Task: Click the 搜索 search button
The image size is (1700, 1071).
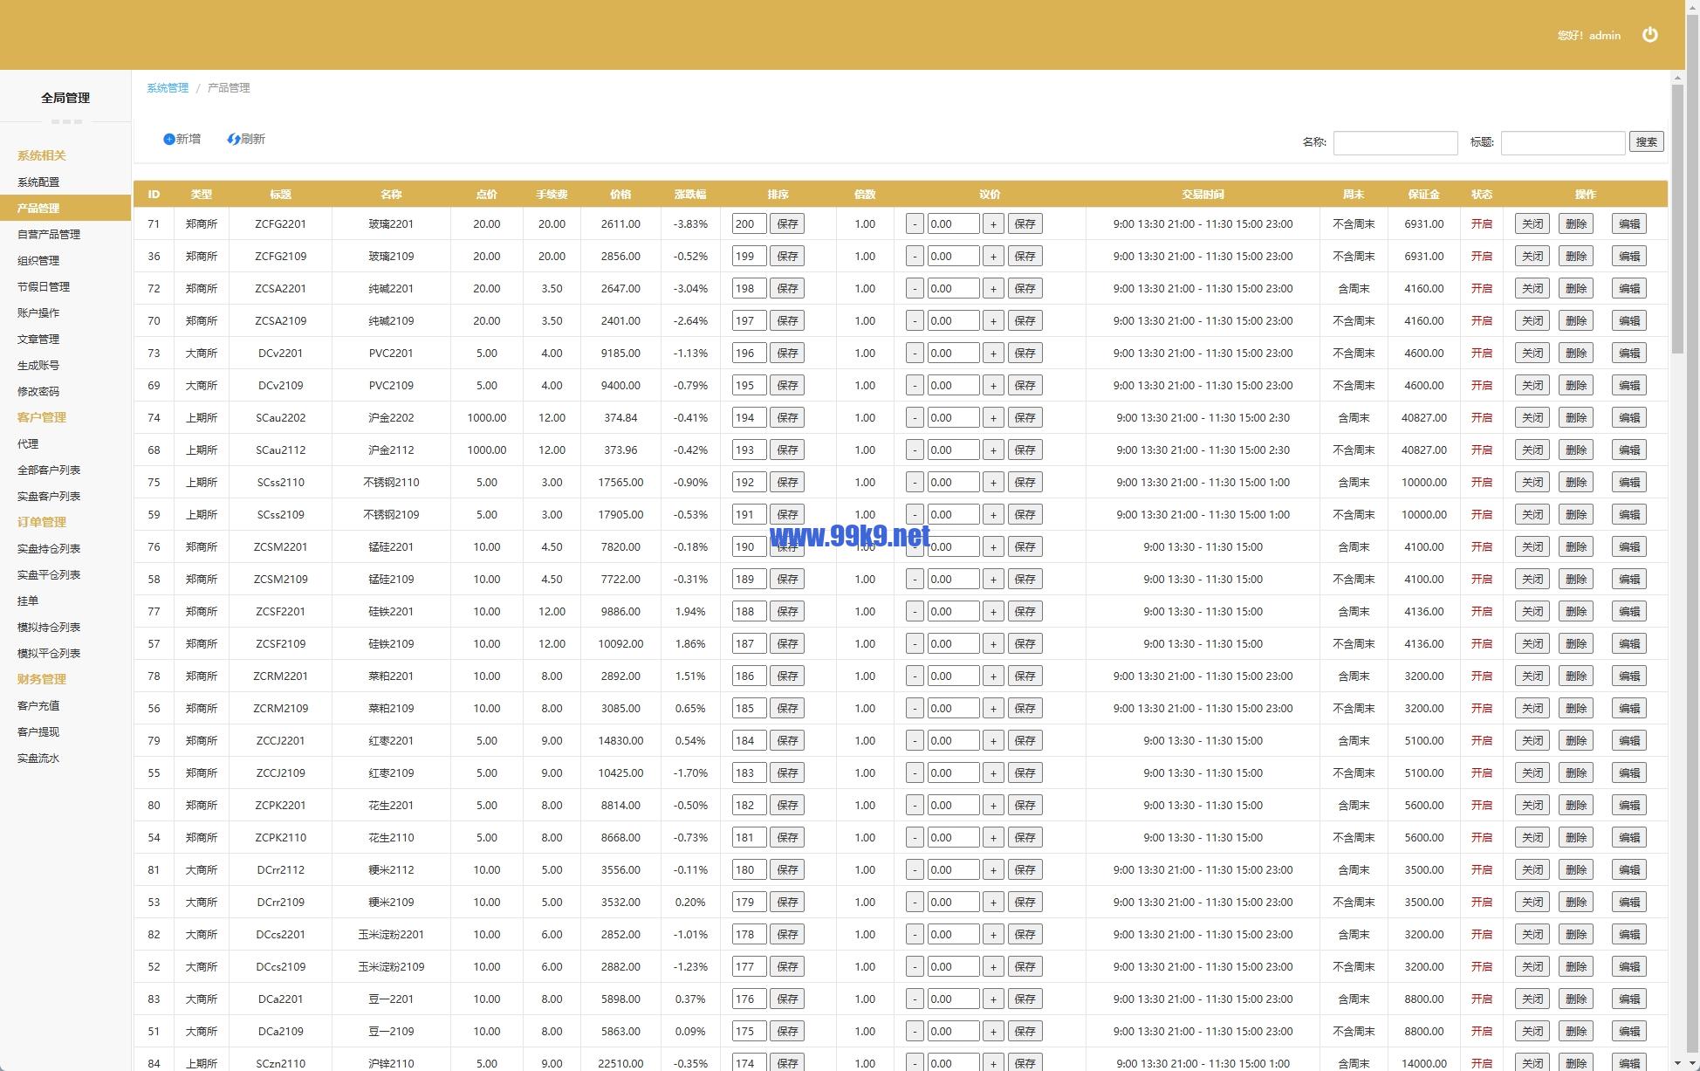Action: tap(1646, 141)
